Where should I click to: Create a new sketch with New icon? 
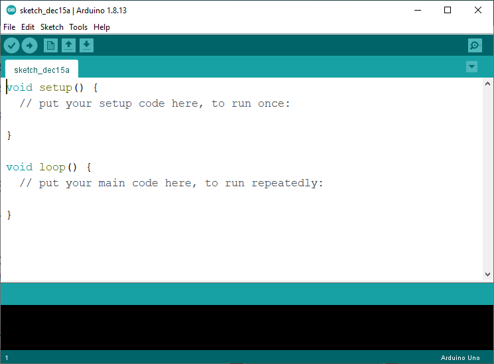tap(50, 45)
